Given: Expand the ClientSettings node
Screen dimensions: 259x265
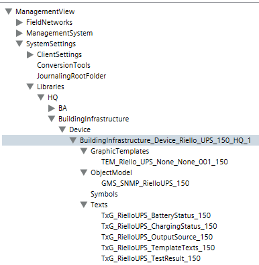Looking at the screenshot, I should 30,54.
